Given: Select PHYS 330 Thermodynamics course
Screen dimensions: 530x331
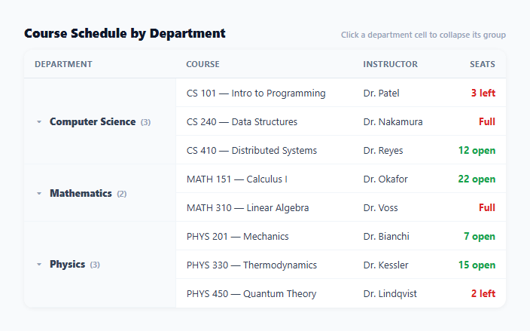Looking at the screenshot, I should pos(251,265).
